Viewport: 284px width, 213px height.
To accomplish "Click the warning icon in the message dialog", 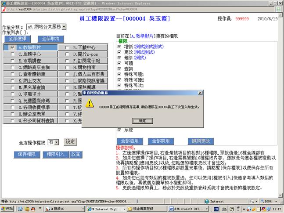I will coord(89,104).
